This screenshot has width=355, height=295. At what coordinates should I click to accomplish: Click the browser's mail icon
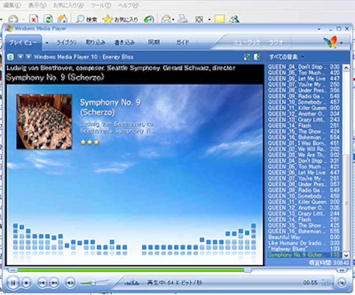pyautogui.click(x=166, y=19)
